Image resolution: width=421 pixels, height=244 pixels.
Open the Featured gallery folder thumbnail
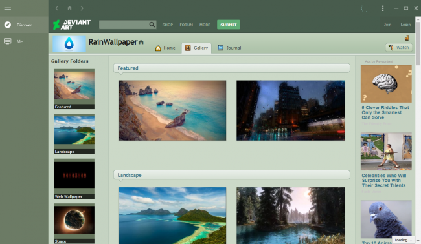pyautogui.click(x=74, y=89)
